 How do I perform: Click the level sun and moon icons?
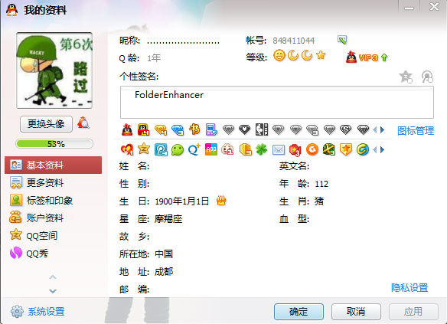(299, 55)
